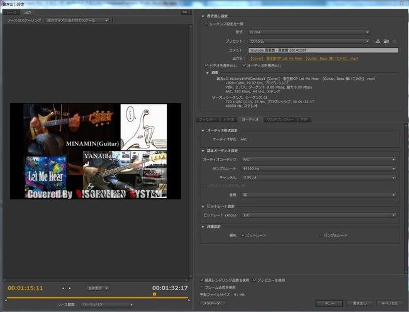Switch to the FTP tab
The height and width of the screenshot is (312, 409).
click(x=304, y=120)
